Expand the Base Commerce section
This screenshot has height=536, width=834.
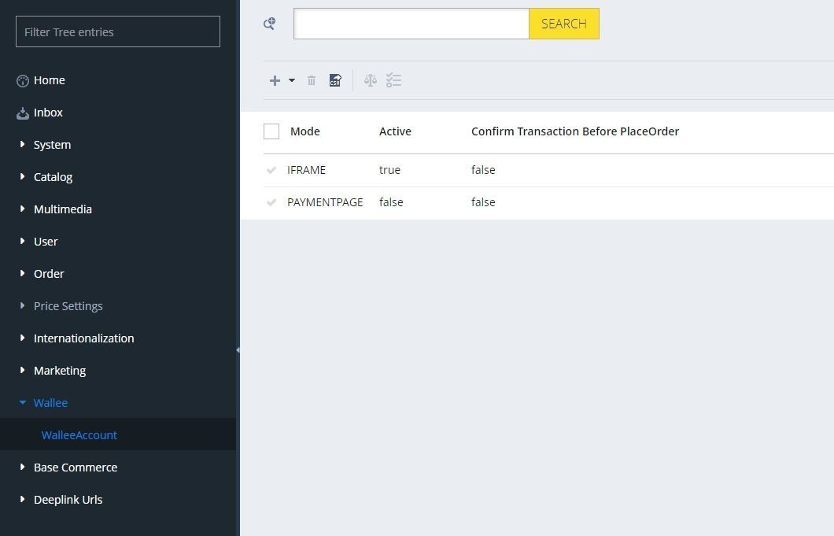click(75, 467)
